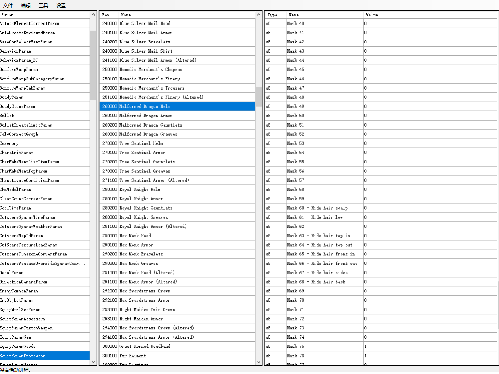The image size is (499, 374).
Task: Click the Type column header
Action: [x=272, y=15]
